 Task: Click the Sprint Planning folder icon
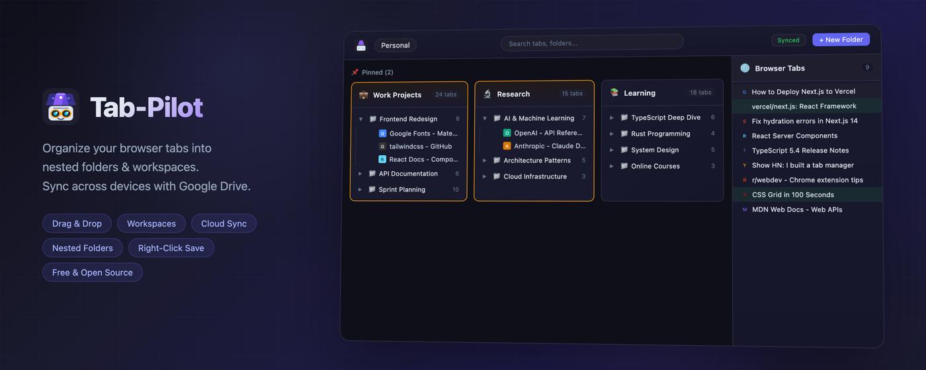[x=372, y=190]
